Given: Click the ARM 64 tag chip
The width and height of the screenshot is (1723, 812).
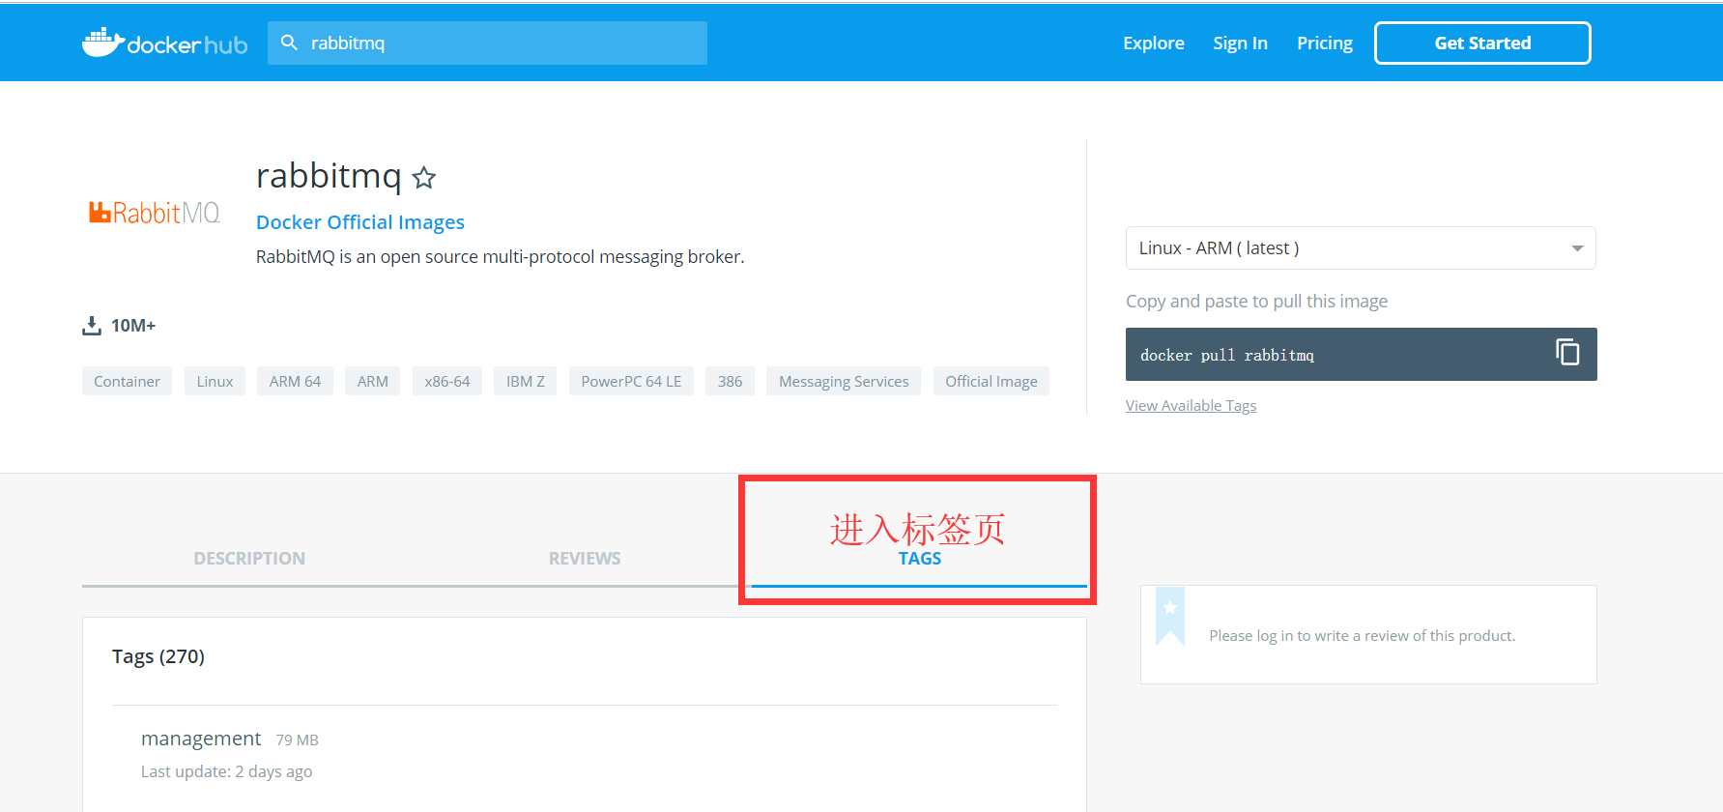Looking at the screenshot, I should coord(295,382).
